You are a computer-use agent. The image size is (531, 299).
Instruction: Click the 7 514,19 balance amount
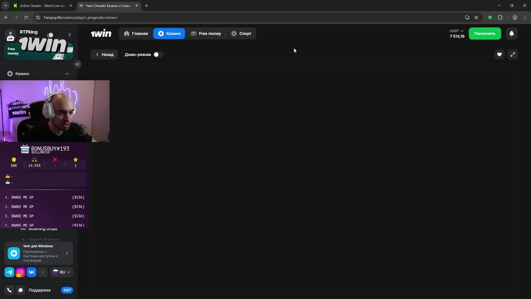click(x=457, y=37)
